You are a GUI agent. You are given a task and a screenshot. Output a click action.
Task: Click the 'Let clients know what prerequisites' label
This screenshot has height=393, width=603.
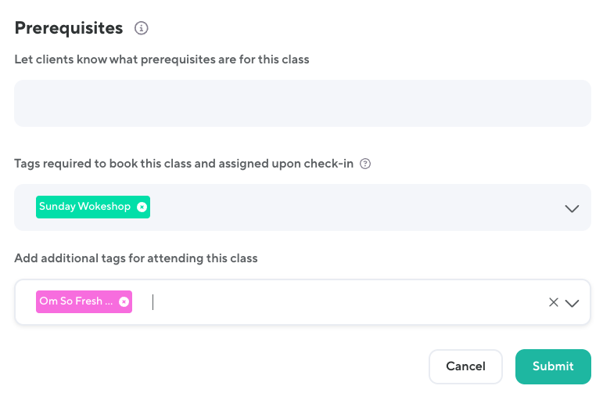[x=162, y=59]
